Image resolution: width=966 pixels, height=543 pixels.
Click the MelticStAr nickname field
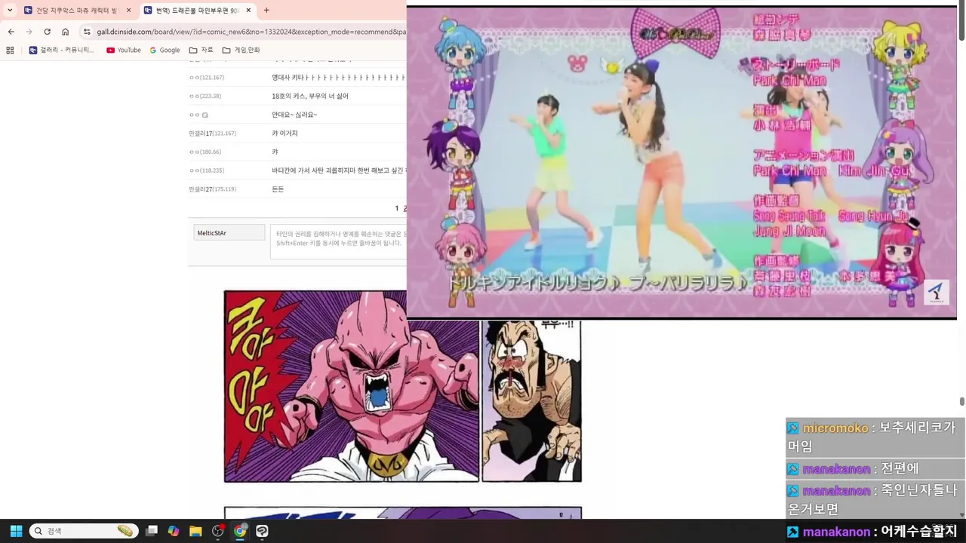point(229,233)
